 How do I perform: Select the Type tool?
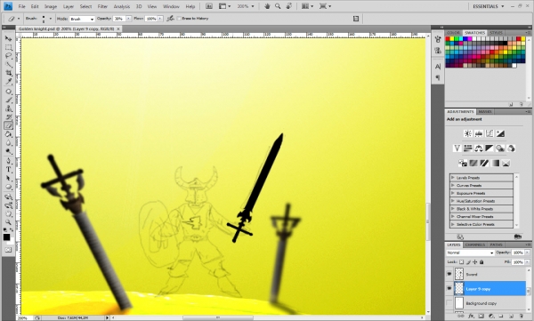point(8,170)
